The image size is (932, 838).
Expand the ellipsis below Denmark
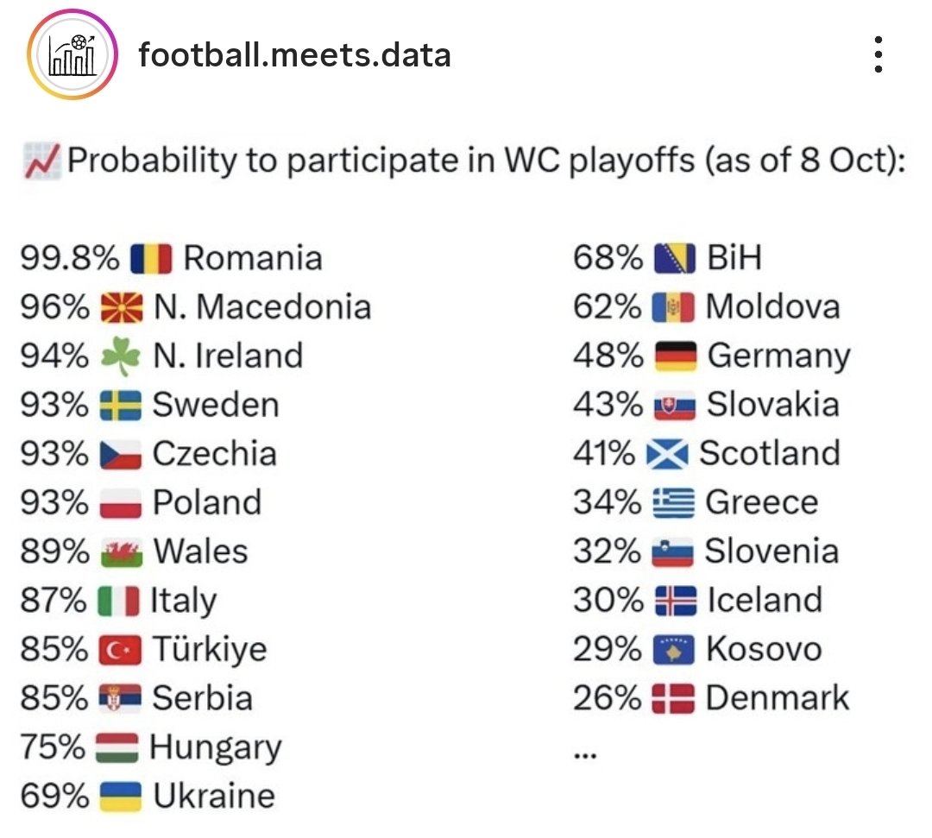tap(585, 752)
